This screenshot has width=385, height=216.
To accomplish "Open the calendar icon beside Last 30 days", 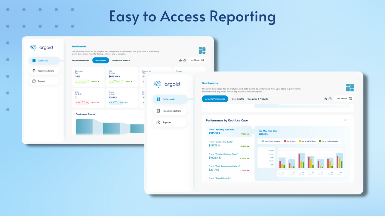I will point(351,98).
